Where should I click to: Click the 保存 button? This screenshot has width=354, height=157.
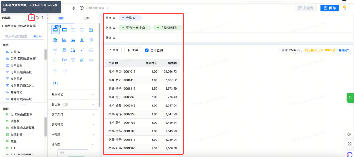pos(329,8)
